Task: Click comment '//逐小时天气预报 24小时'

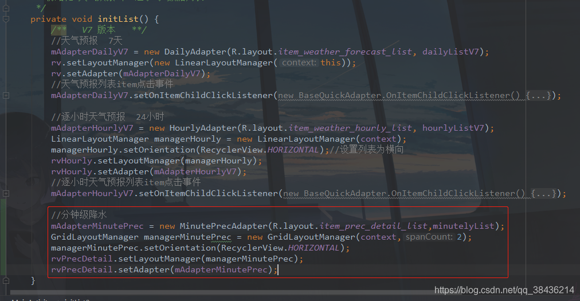Action: point(108,117)
